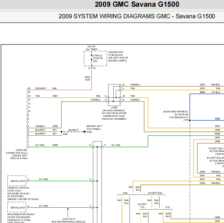
Task: Select the "EXCEPT 6.6L" bracket label
Action: pos(155,193)
